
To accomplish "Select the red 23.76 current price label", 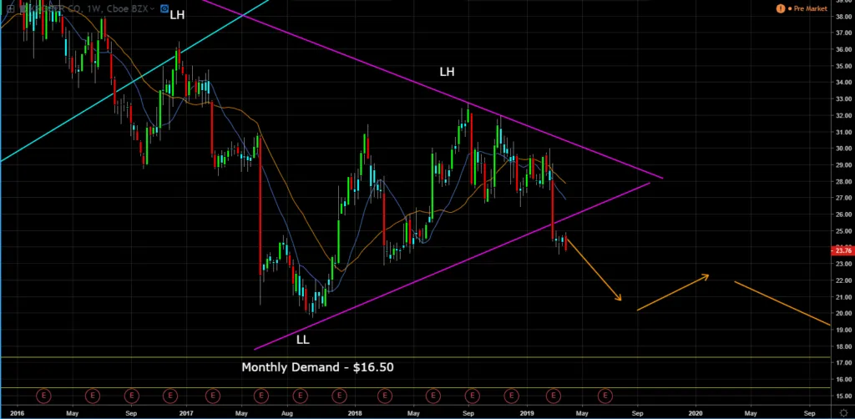I will 842,250.
